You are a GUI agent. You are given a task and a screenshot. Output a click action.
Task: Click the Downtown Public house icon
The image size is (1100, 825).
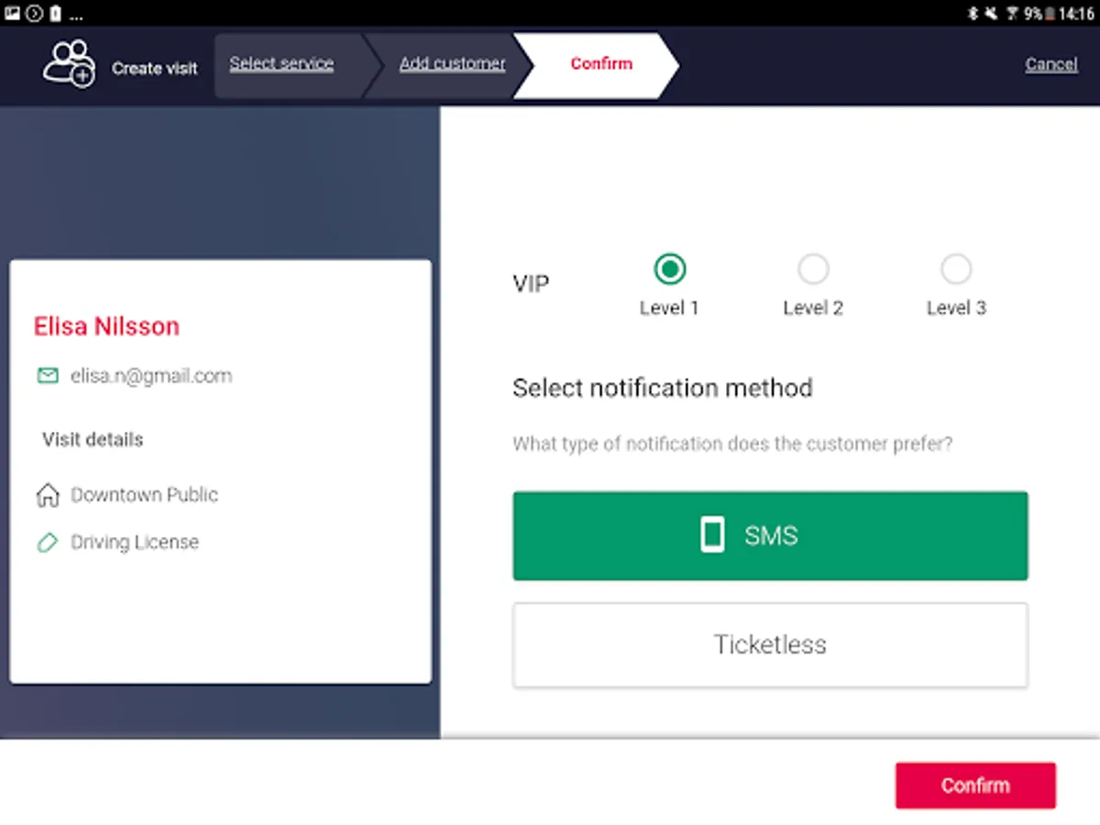(x=47, y=496)
